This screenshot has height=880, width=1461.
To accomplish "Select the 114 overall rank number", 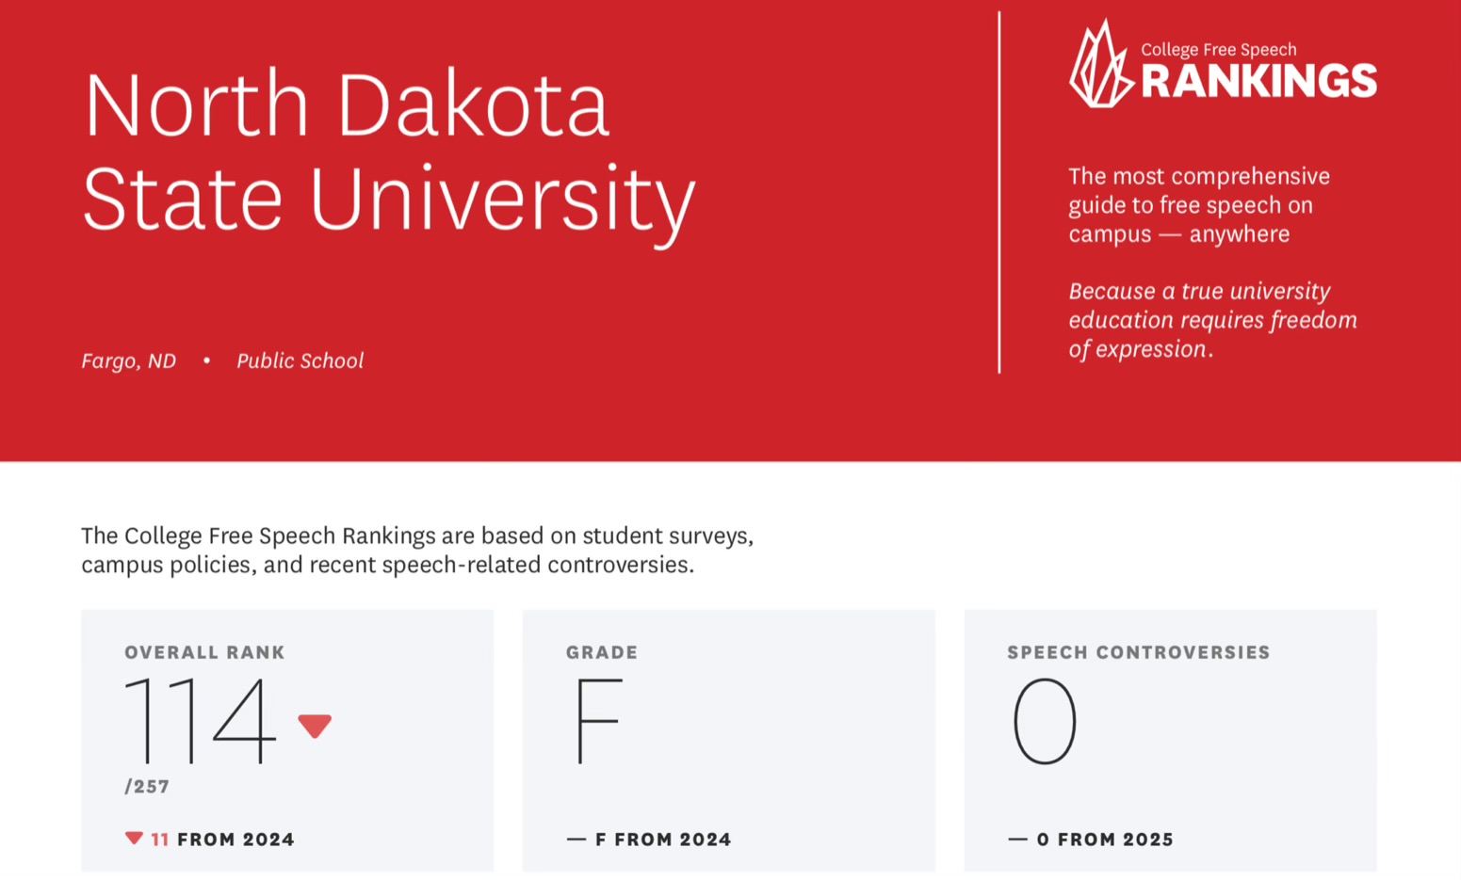I will tap(200, 721).
